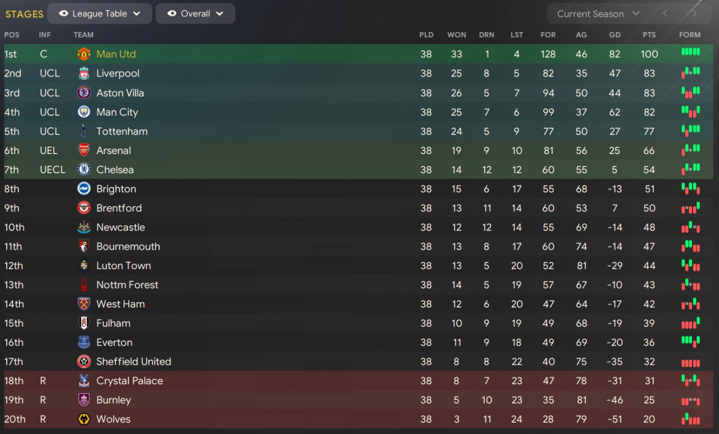Click the eye icon beside League Table
The image size is (719, 434).
tap(63, 13)
